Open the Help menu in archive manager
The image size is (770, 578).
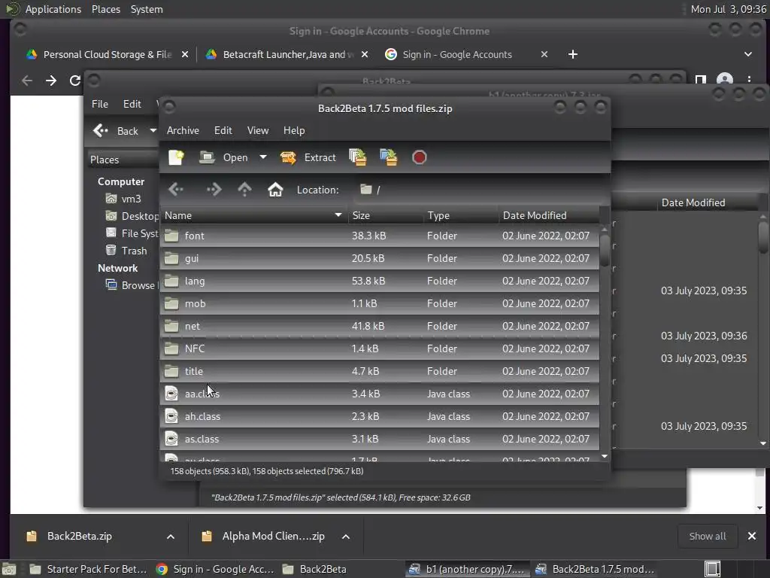[294, 130]
